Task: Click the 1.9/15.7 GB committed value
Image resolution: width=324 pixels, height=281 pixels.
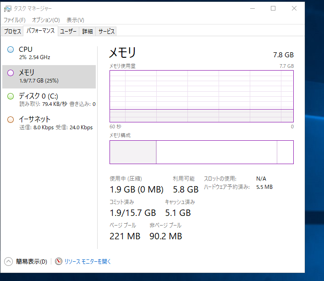Action: click(132, 213)
